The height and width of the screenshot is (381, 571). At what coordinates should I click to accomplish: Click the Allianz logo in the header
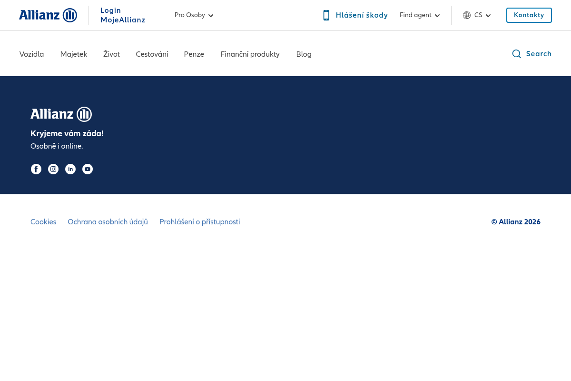48,15
